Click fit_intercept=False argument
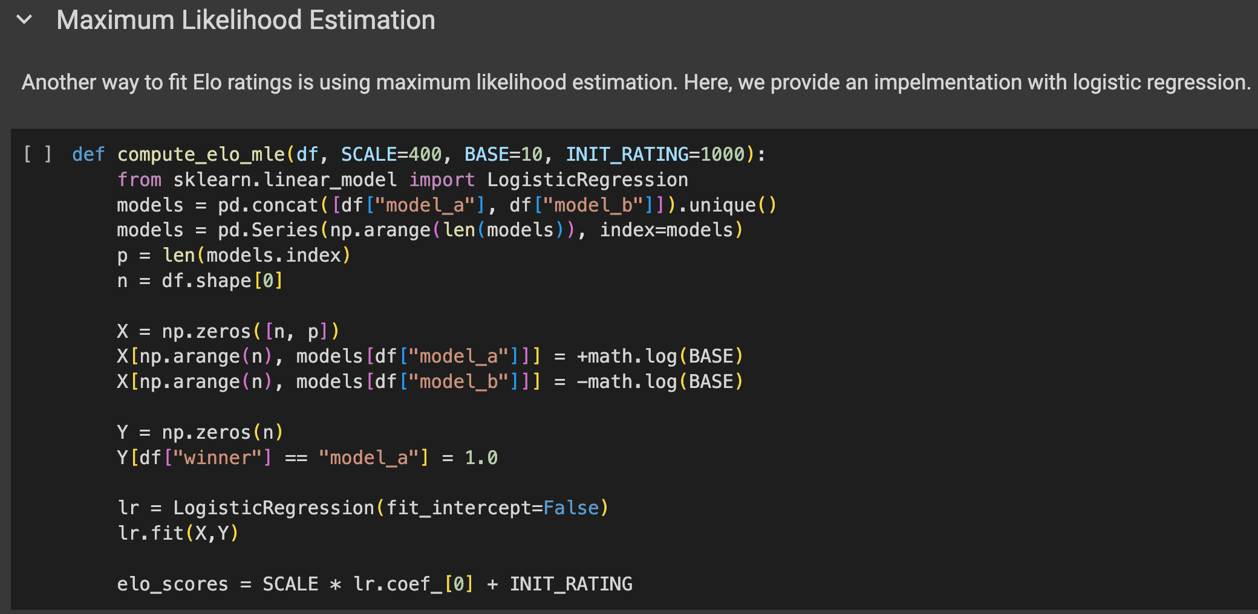Image resolution: width=1258 pixels, height=614 pixels. (492, 508)
